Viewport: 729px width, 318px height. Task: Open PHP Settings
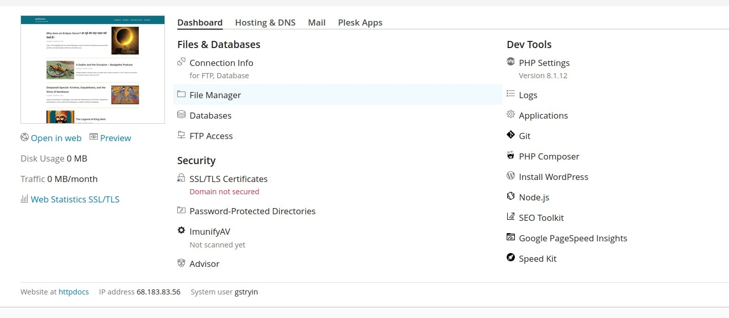click(x=544, y=63)
